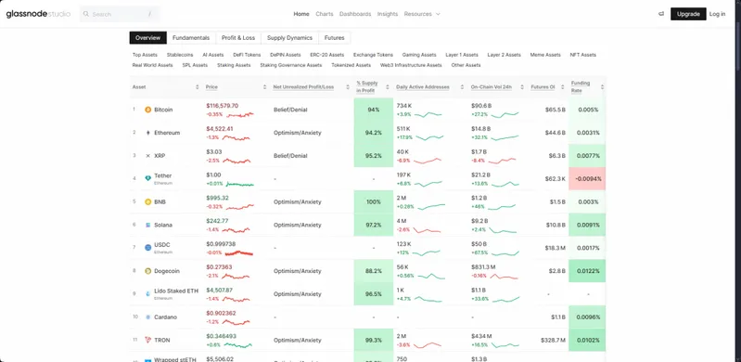This screenshot has height=362, width=741.
Task: Click the Dogecoin coin icon
Action: (x=147, y=271)
